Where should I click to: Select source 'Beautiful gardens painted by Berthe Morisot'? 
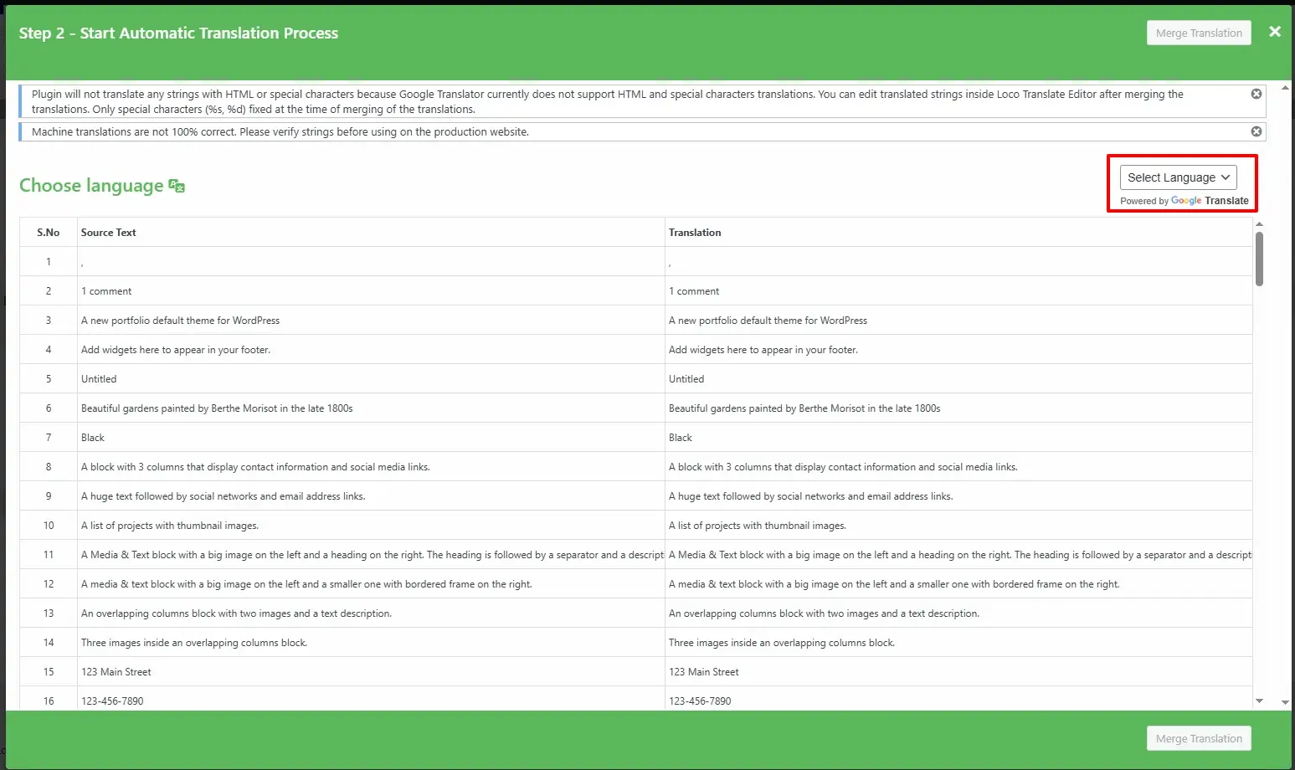point(217,408)
